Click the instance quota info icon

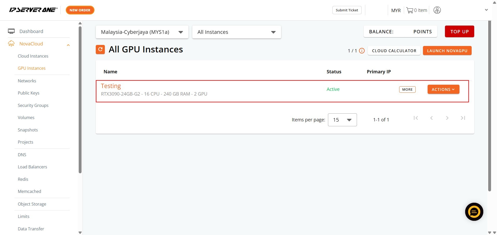[x=362, y=51]
